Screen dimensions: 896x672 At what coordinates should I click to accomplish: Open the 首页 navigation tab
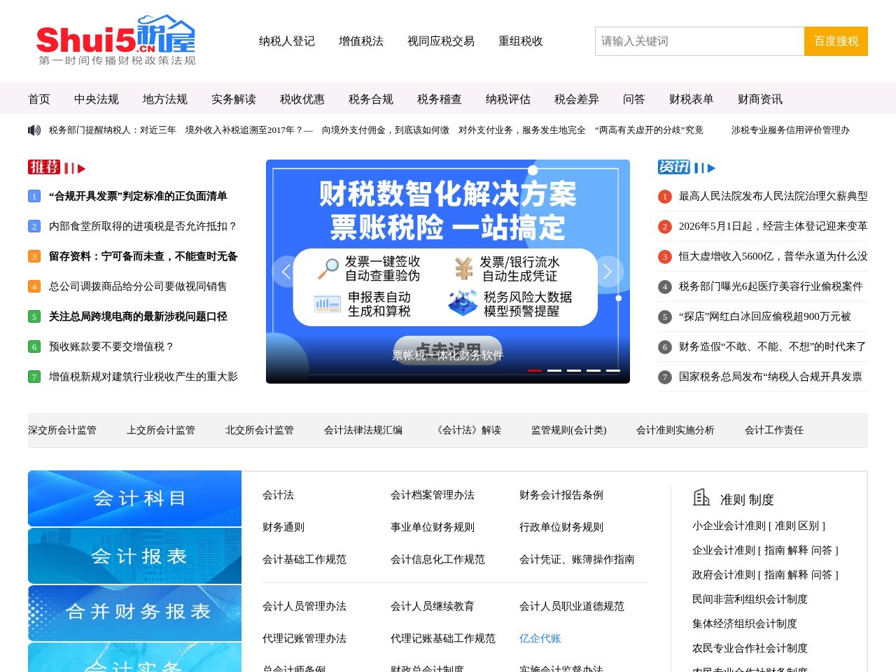39,99
